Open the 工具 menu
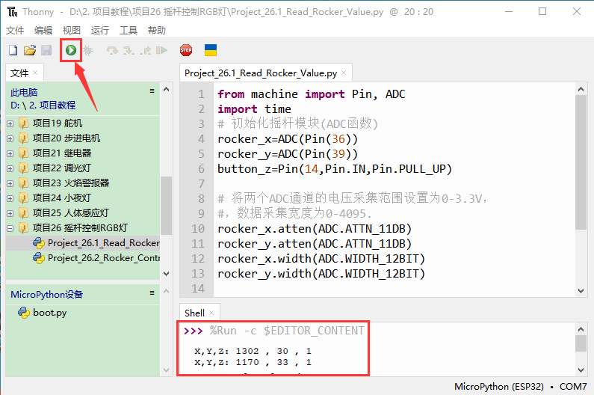The width and height of the screenshot is (594, 395). pos(129,30)
